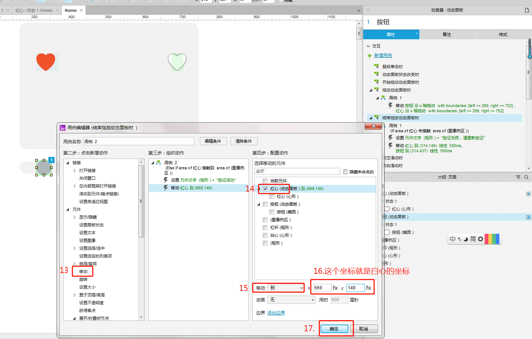The height and width of the screenshot is (339, 532).
Task: Click the ellipse icon of 按钮 (椭圆) in outline
Action: 387,232
